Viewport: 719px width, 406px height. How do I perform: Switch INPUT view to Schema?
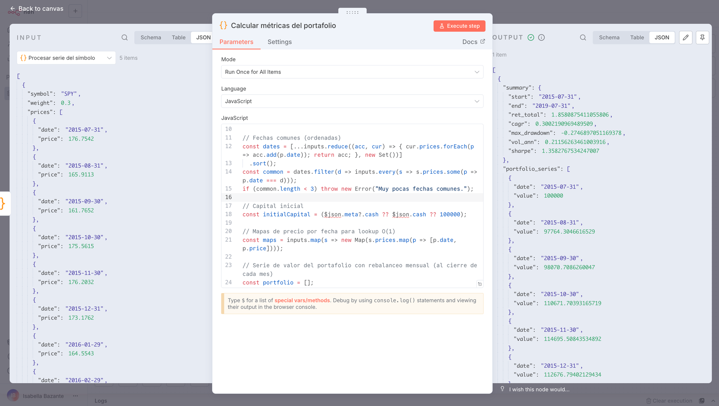151,37
